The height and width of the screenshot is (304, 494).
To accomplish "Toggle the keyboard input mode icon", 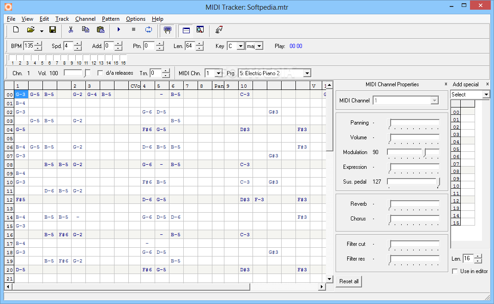I will coord(167,30).
